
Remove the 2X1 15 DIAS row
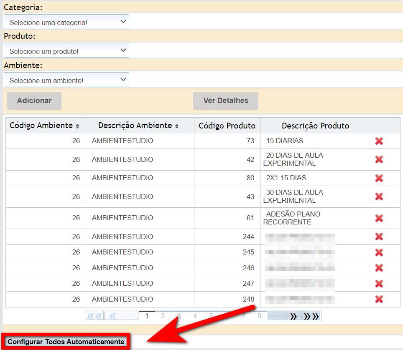click(379, 178)
